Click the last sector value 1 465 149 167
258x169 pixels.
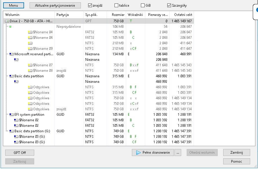pyautogui.click(x=182, y=21)
